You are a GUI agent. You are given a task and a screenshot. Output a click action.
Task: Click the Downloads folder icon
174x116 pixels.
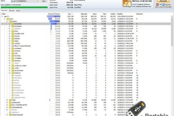pos(12,26)
